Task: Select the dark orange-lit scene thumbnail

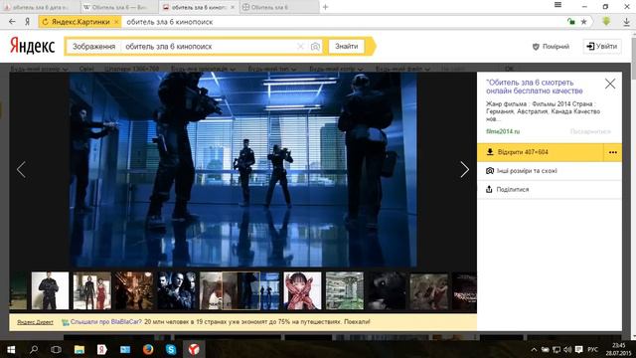Action: coord(134,290)
